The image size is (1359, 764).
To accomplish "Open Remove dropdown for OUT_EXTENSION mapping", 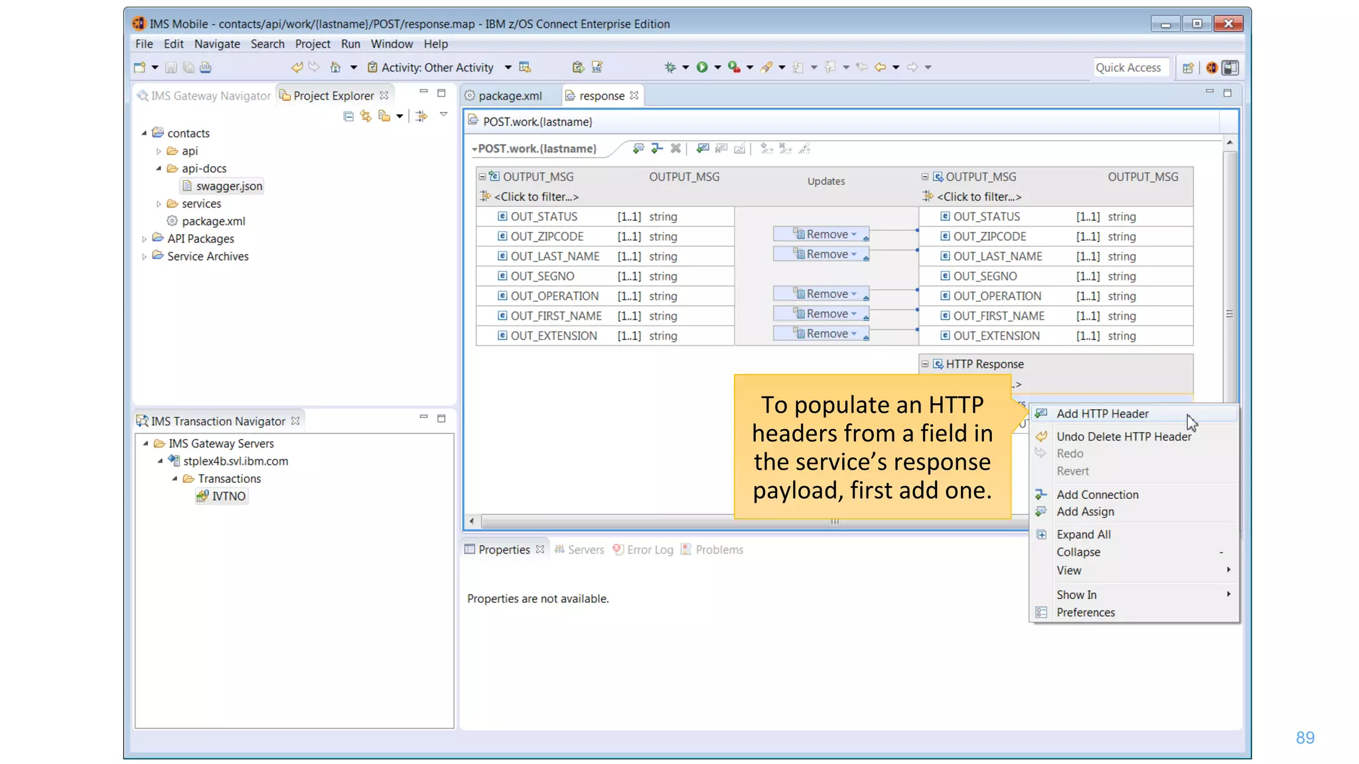I will click(x=854, y=334).
